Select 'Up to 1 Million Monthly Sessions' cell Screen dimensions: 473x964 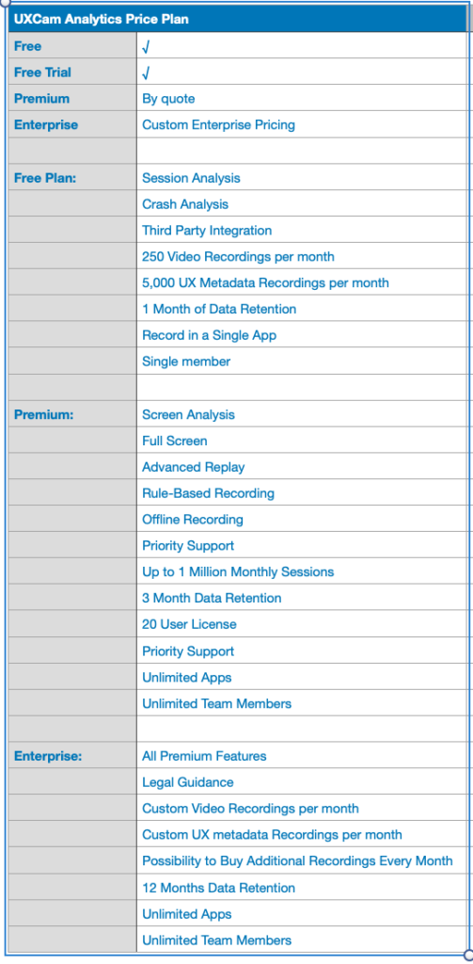click(301, 571)
